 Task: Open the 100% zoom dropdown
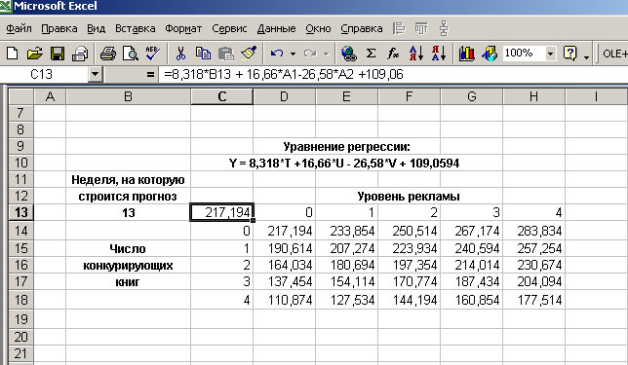551,54
